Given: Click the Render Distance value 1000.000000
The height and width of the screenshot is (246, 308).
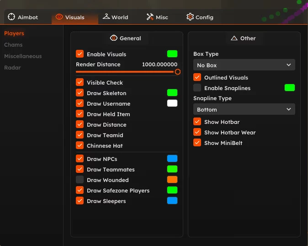Looking at the screenshot, I should click(x=159, y=64).
